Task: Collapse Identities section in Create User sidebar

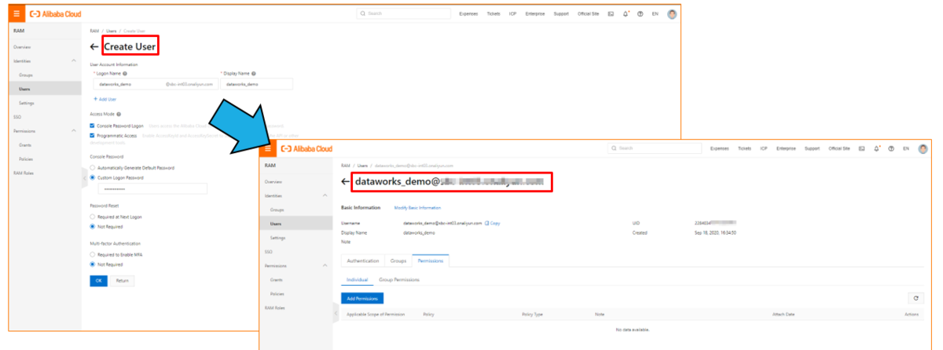Action: point(74,60)
